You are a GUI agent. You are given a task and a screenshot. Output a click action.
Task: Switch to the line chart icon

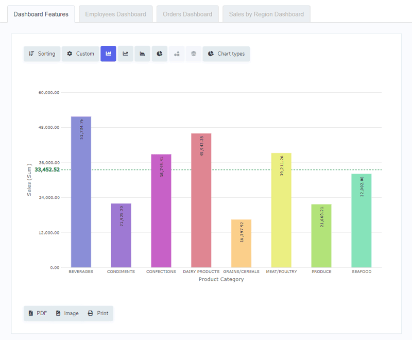coord(125,54)
